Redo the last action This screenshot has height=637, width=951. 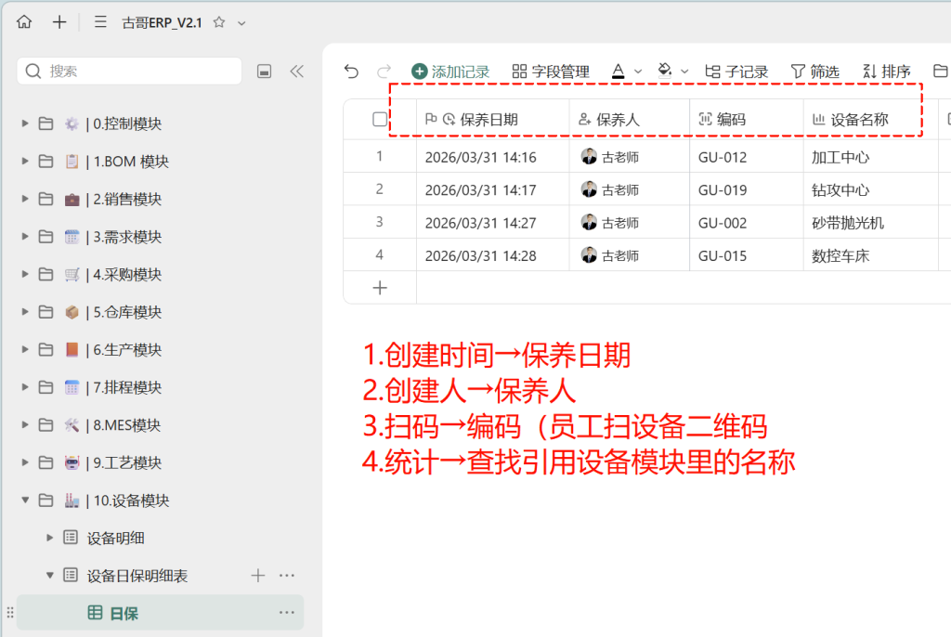(x=384, y=71)
